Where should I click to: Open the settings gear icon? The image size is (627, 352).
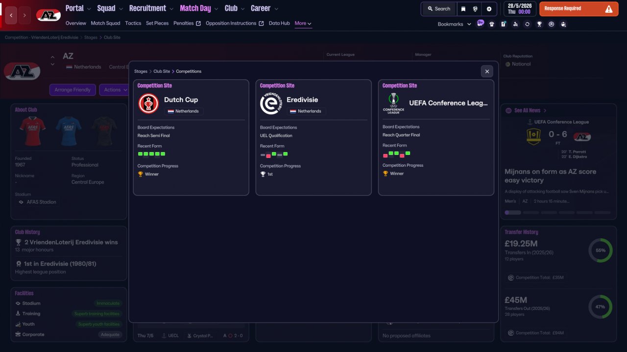489,9
